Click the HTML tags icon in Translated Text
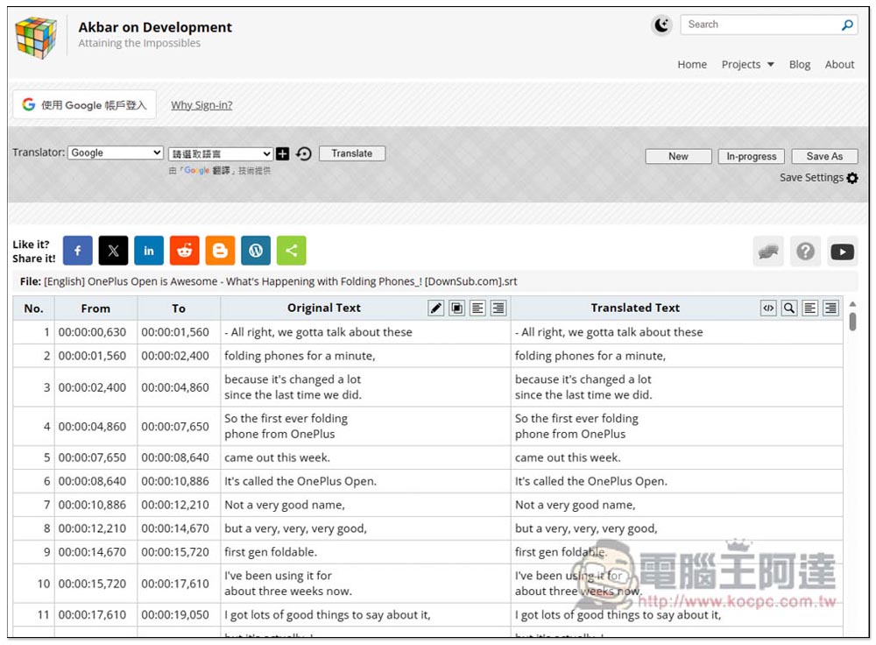876x645 pixels. pyautogui.click(x=768, y=308)
